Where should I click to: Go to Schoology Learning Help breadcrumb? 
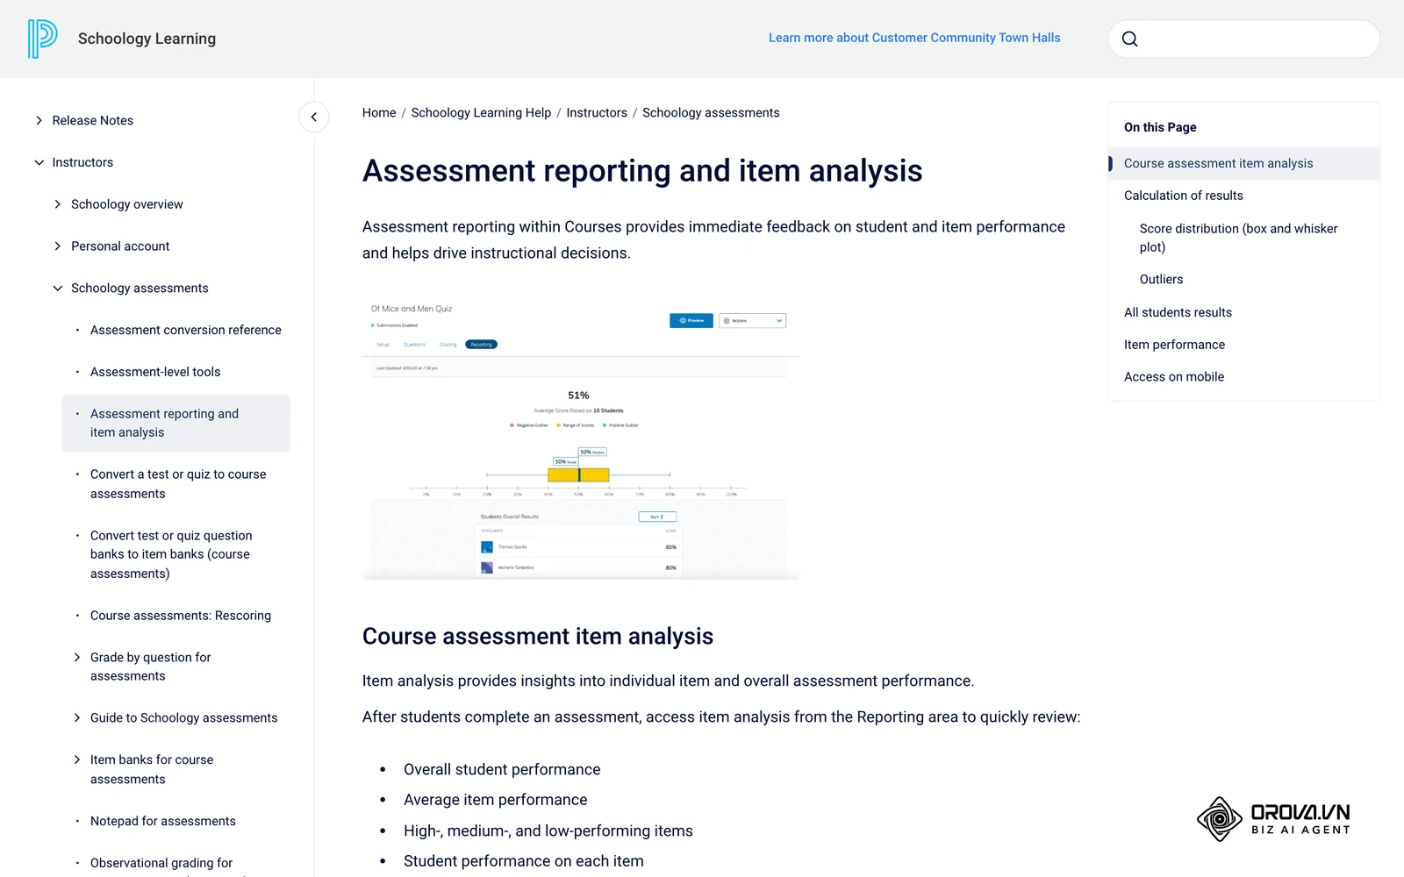[x=481, y=112]
